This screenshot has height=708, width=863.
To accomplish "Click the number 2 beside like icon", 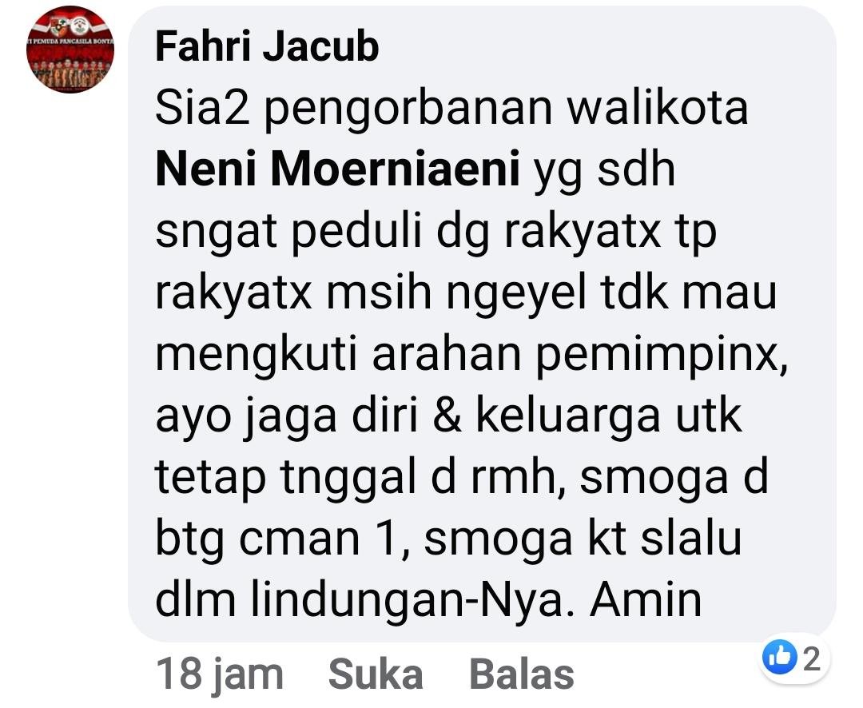I will click(x=812, y=658).
